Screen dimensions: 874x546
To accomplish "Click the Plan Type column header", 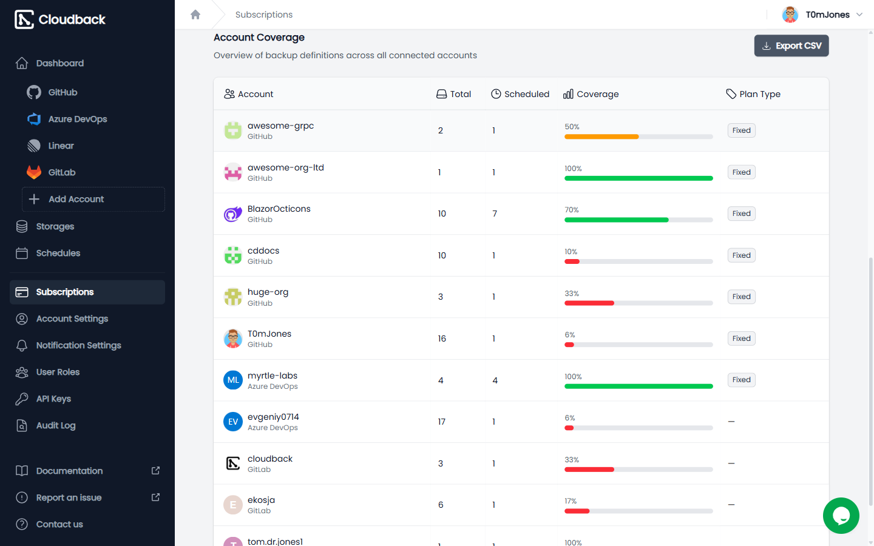I will tap(753, 94).
